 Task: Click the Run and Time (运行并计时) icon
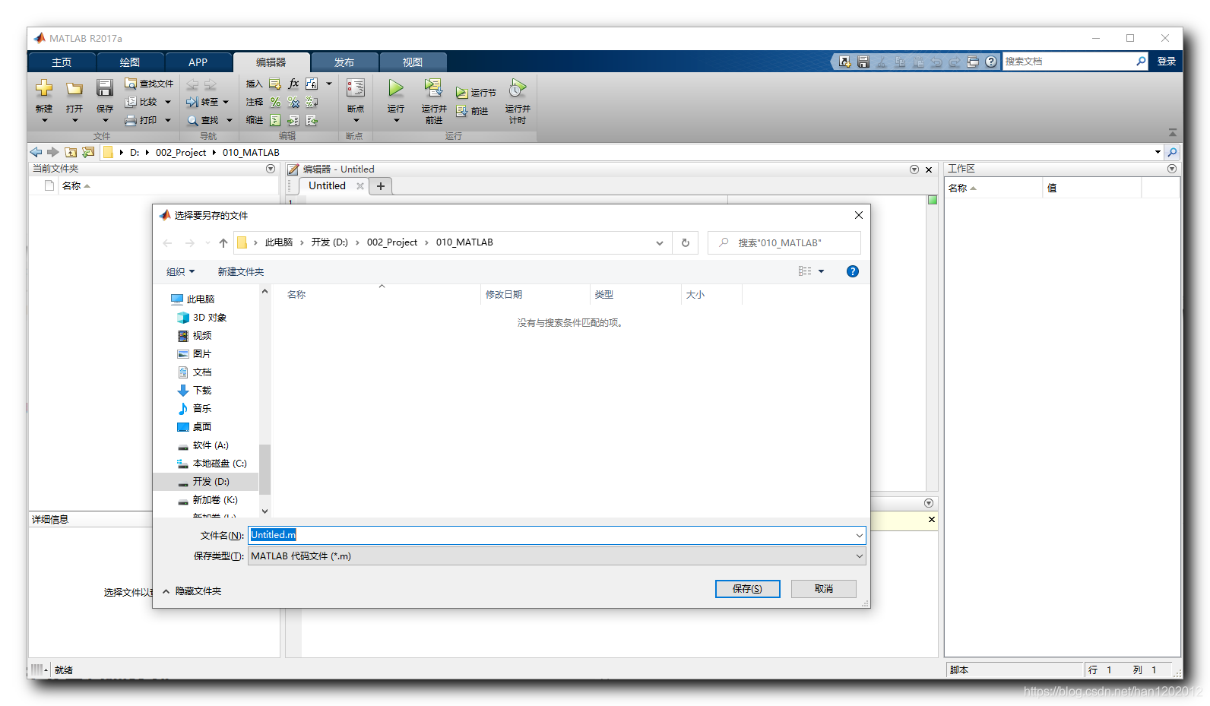pyautogui.click(x=518, y=89)
